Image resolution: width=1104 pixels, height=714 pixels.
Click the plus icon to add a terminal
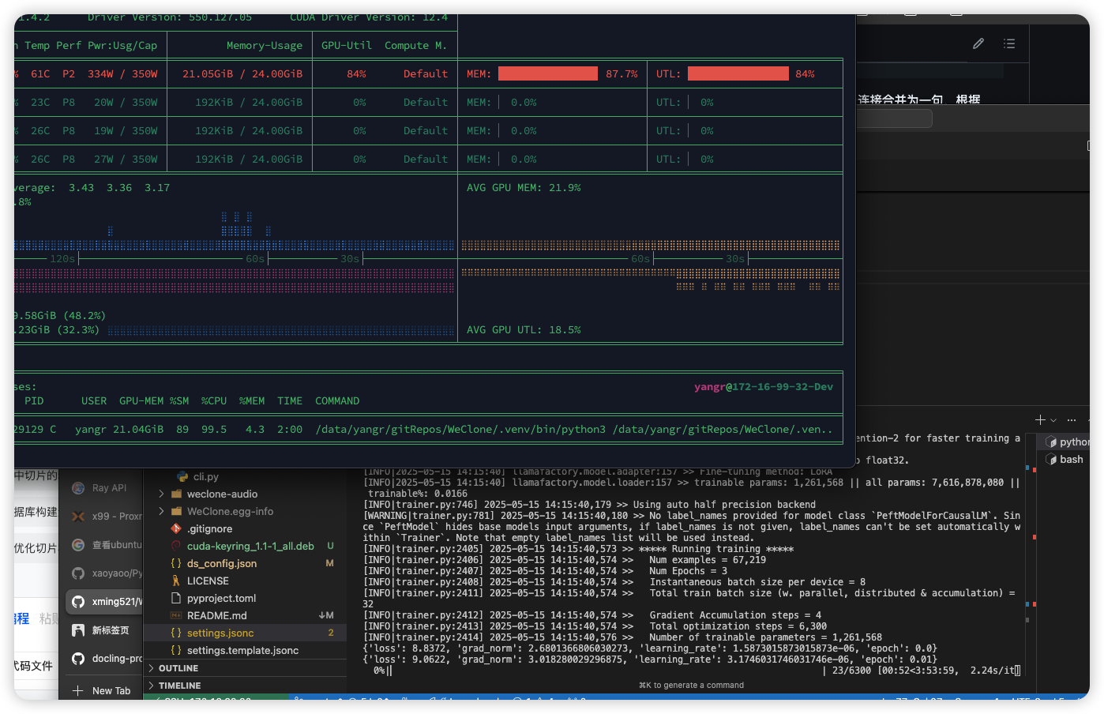1041,420
